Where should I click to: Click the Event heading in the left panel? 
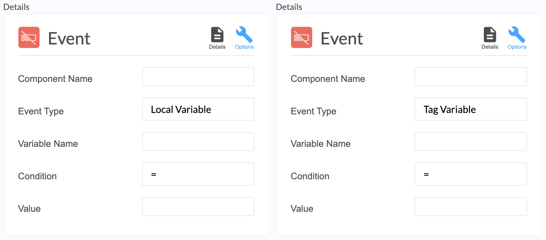(x=69, y=38)
